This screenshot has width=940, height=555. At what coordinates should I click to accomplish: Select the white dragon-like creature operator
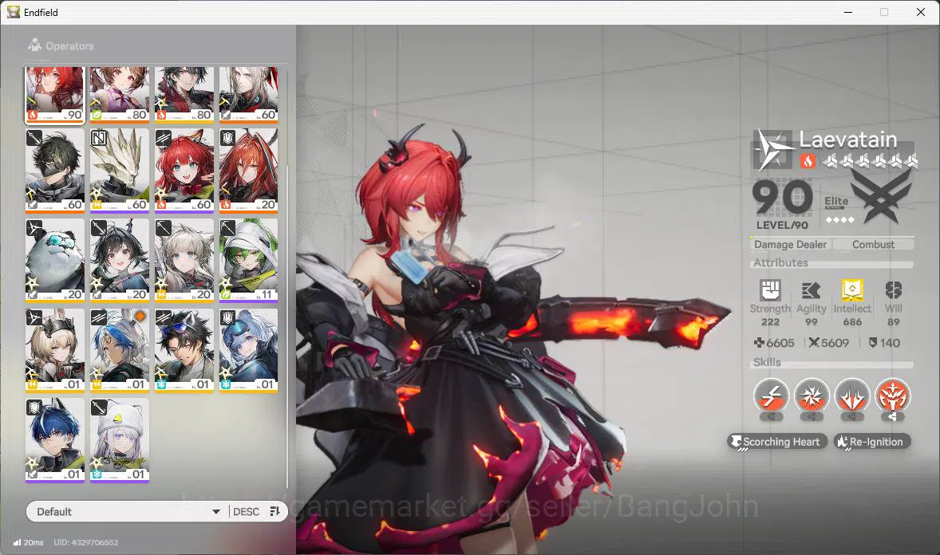(x=120, y=170)
